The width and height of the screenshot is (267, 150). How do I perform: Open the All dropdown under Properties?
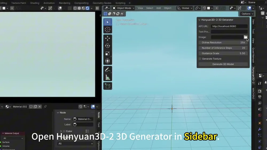[76, 144]
